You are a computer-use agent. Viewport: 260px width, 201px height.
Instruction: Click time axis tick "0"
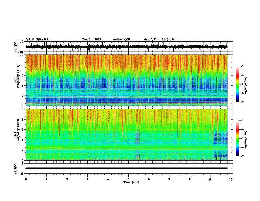(26, 179)
